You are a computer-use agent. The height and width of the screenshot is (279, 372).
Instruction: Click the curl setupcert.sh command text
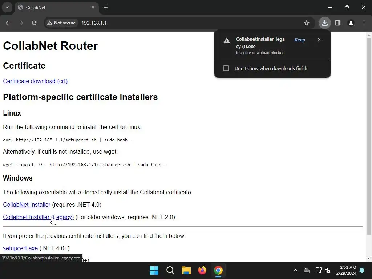click(68, 140)
